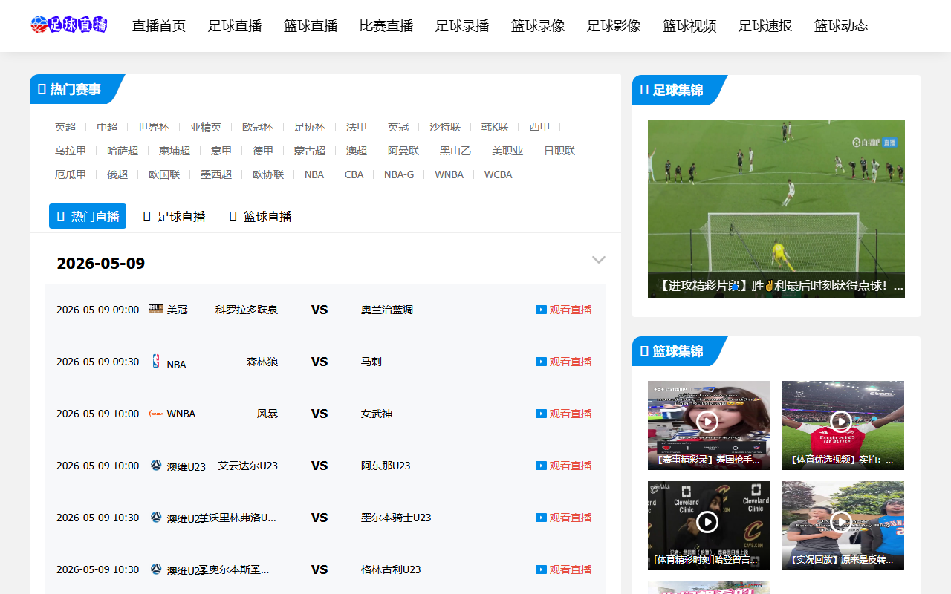
Task: Open the 足协杯 league link
Action: [310, 127]
